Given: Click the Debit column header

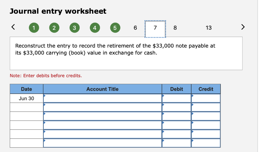Looking at the screenshot, I should 176,89.
